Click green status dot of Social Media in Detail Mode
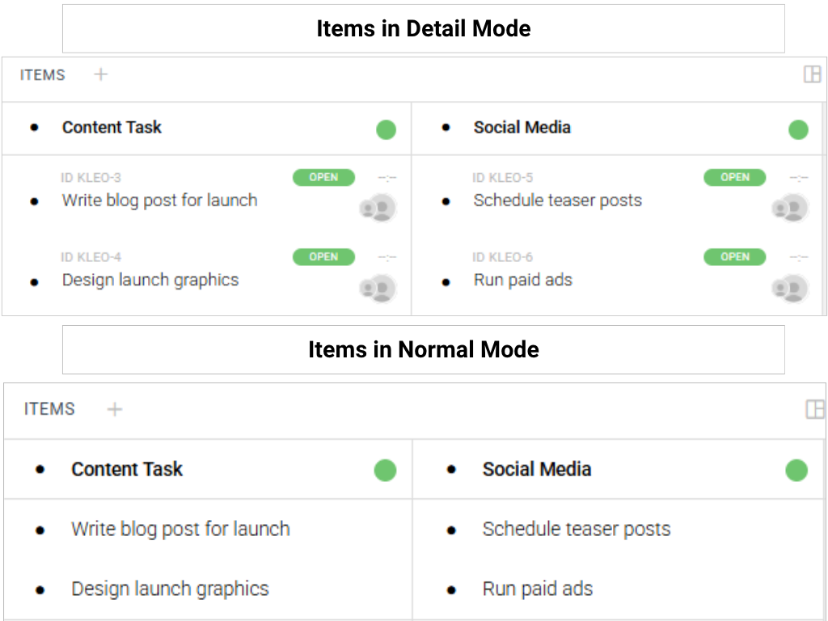The width and height of the screenshot is (828, 621). pos(798,129)
